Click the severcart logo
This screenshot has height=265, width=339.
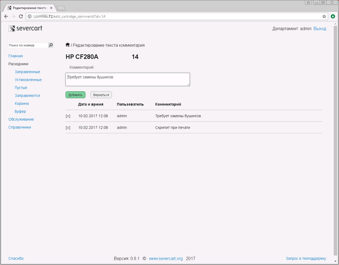tap(25, 29)
